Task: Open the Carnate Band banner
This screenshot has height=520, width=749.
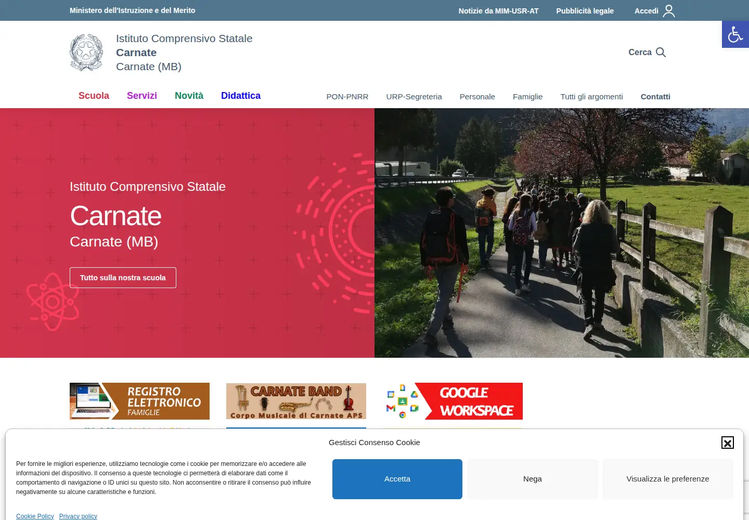Action: coord(296,401)
